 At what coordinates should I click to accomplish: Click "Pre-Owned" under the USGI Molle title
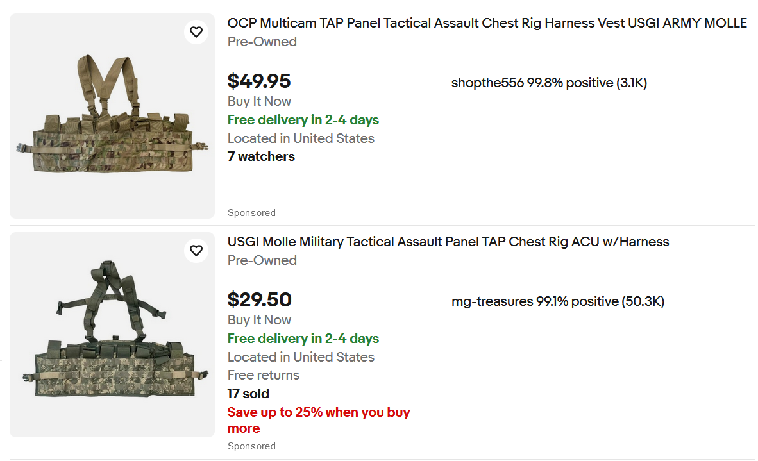pyautogui.click(x=262, y=260)
